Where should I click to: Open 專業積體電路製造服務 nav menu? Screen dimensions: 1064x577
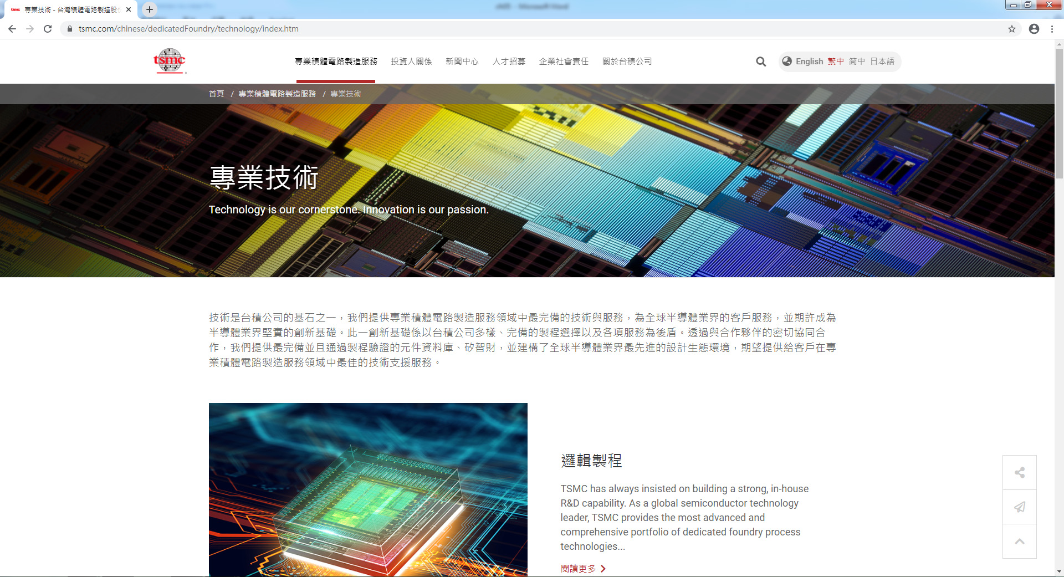tap(336, 62)
